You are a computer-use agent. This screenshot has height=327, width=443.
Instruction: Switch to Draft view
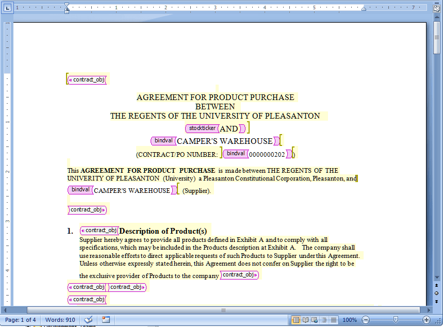point(334,320)
